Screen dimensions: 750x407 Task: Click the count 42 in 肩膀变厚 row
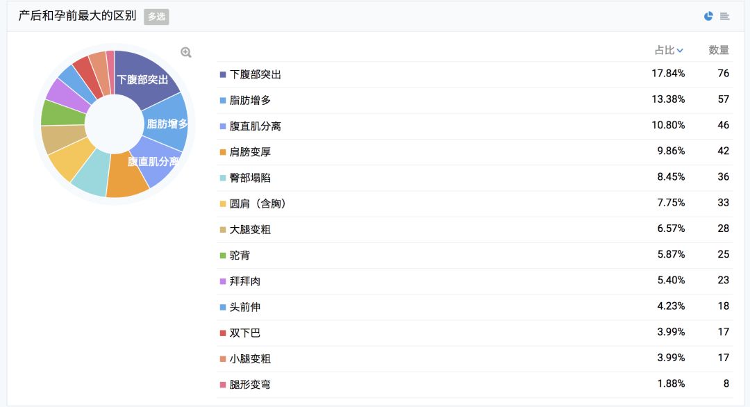[723, 151]
